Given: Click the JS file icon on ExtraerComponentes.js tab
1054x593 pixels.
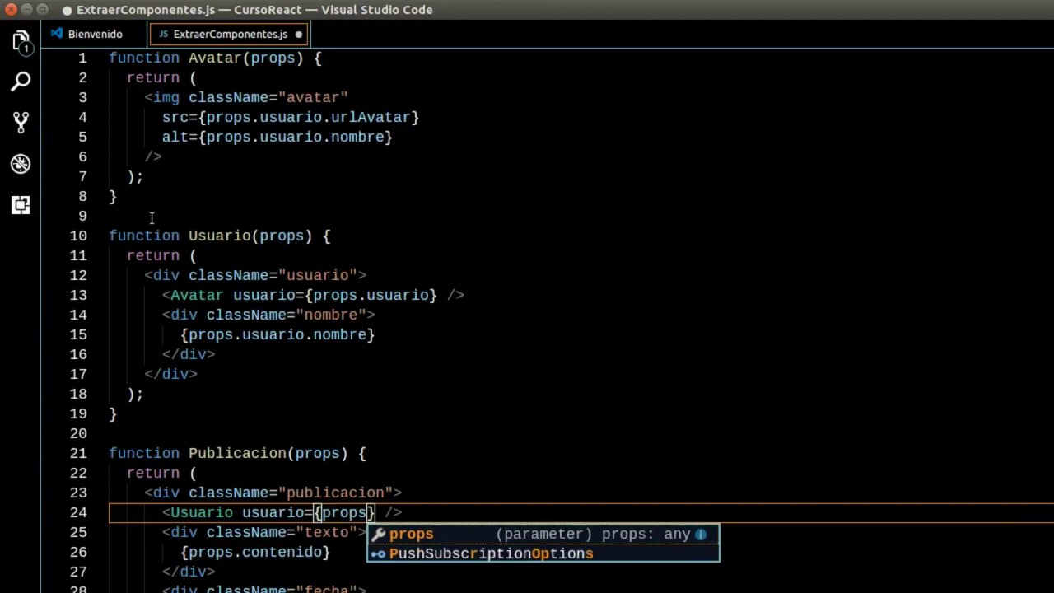Looking at the screenshot, I should (164, 35).
